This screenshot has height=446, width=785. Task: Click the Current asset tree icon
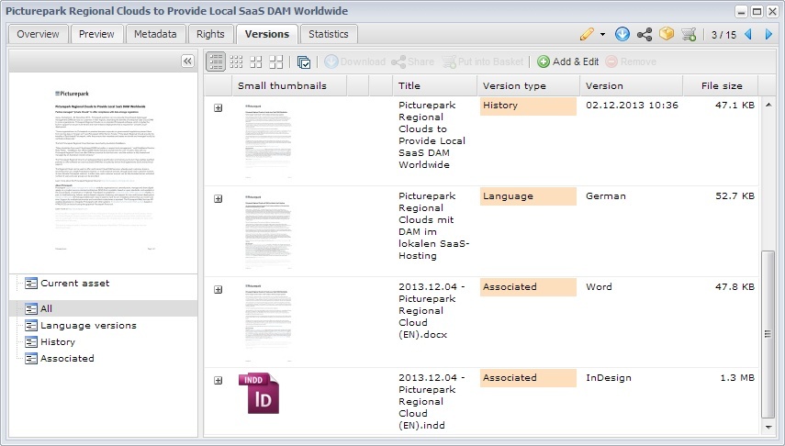point(31,284)
